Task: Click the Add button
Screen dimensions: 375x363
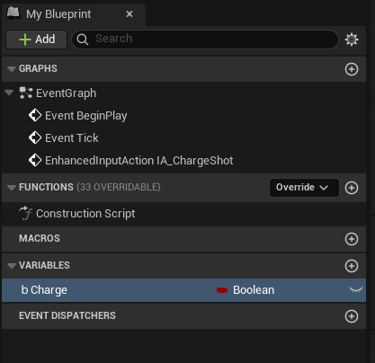Action: click(37, 40)
